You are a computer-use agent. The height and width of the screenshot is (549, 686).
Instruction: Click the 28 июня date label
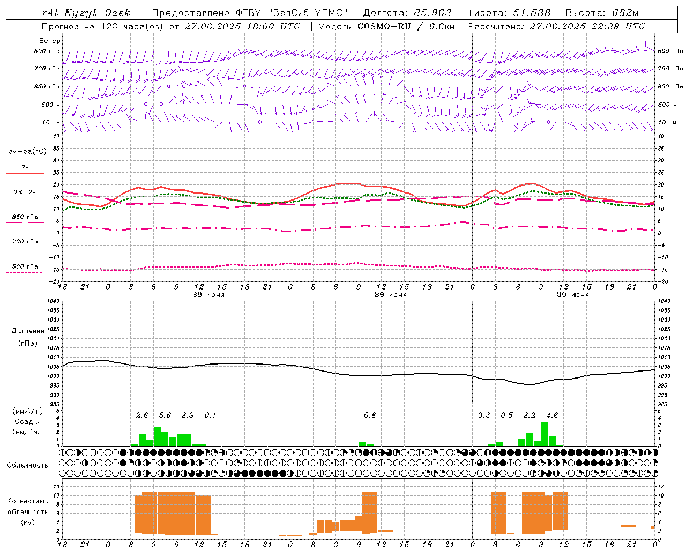coord(208,294)
